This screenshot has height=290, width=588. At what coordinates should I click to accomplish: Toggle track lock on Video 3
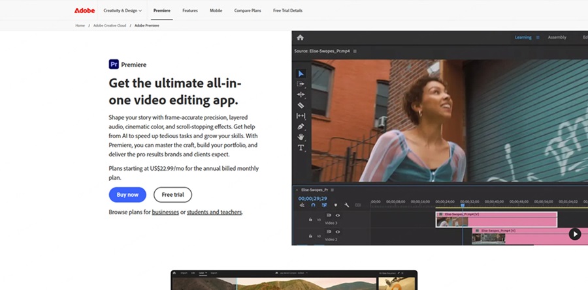click(x=310, y=220)
